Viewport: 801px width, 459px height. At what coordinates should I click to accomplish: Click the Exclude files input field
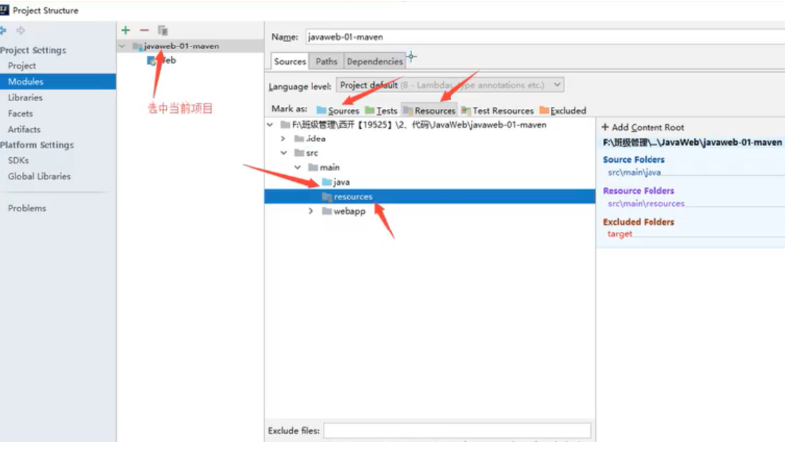coord(456,431)
